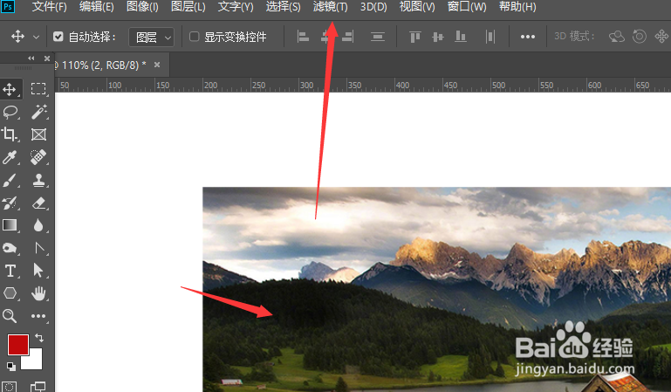Open the red foreground color picker
The image size is (671, 392).
18,345
